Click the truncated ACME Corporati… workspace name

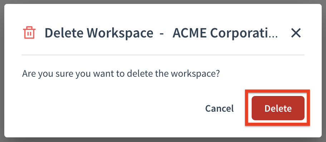[x=225, y=33]
